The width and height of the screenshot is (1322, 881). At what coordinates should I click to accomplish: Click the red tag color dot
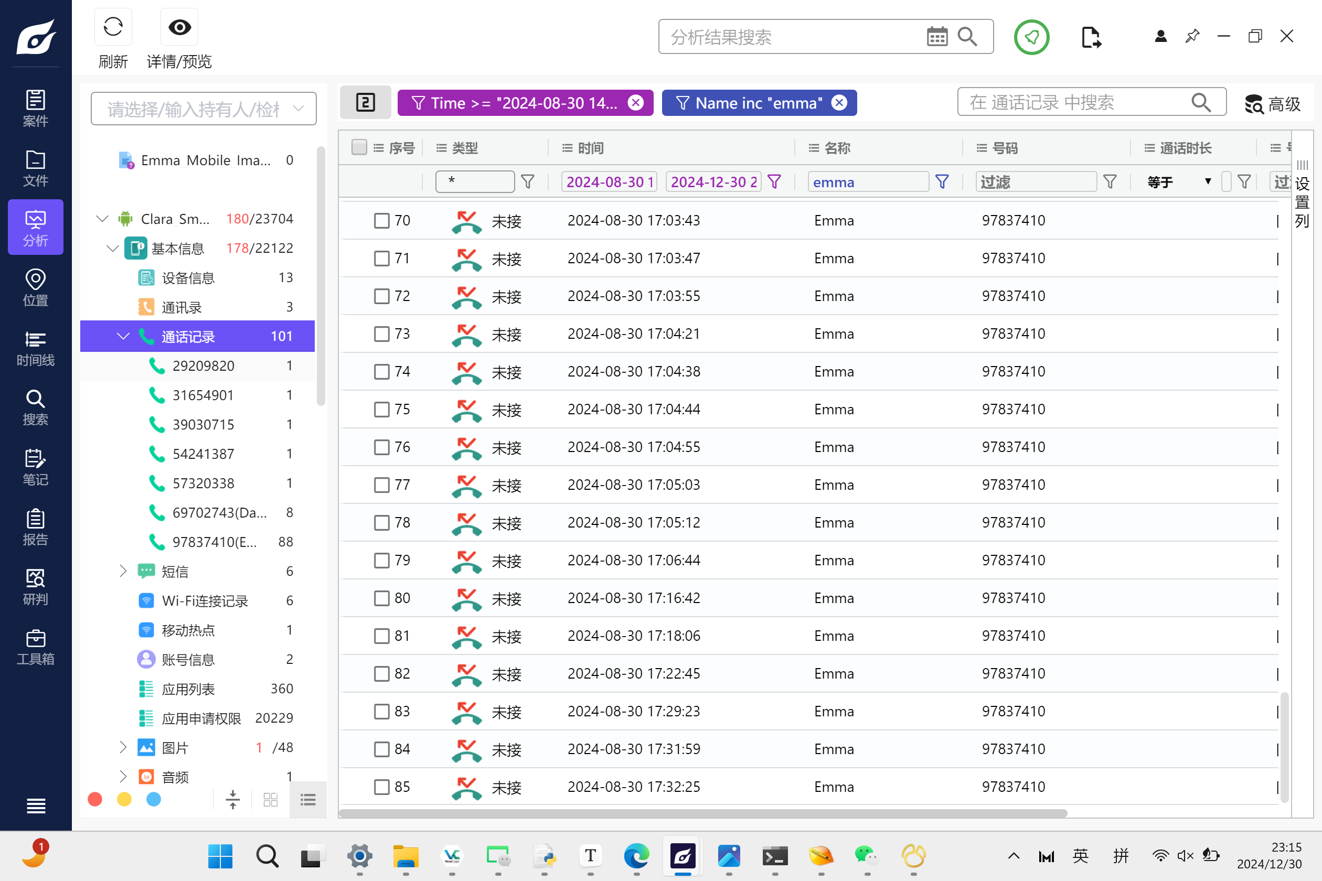coord(95,799)
